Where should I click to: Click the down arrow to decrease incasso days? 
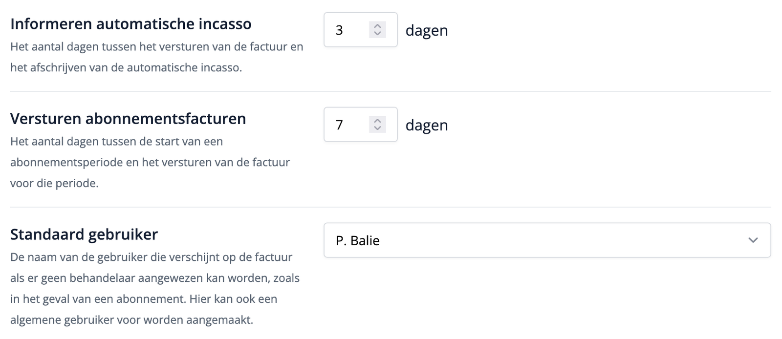pyautogui.click(x=378, y=34)
